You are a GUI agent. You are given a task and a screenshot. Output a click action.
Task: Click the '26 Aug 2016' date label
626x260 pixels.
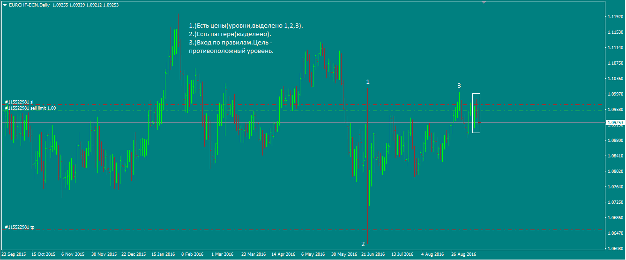coord(463,254)
